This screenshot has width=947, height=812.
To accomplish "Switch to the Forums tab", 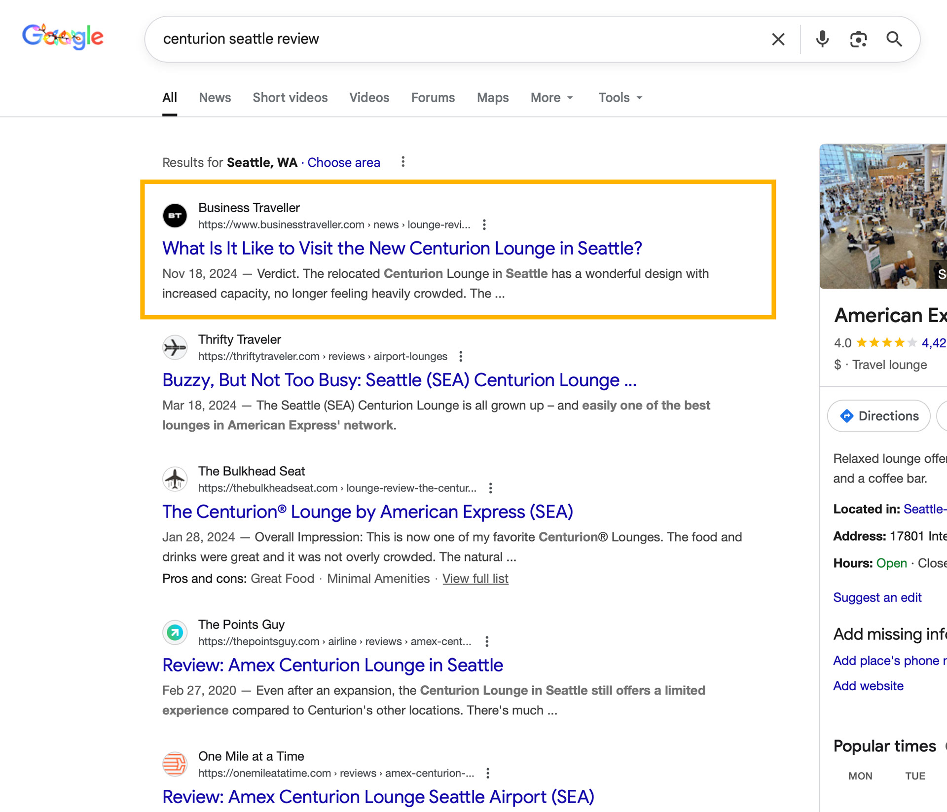I will [433, 98].
